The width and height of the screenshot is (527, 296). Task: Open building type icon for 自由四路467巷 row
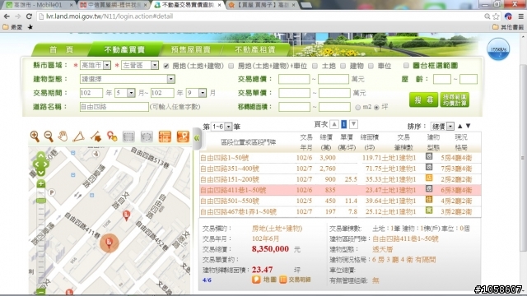[429, 210]
